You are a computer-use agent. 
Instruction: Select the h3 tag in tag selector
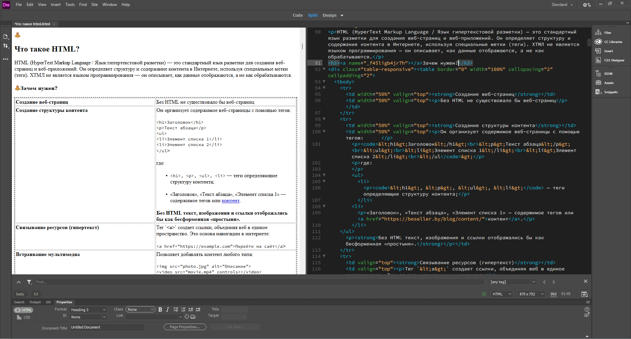coord(36,294)
